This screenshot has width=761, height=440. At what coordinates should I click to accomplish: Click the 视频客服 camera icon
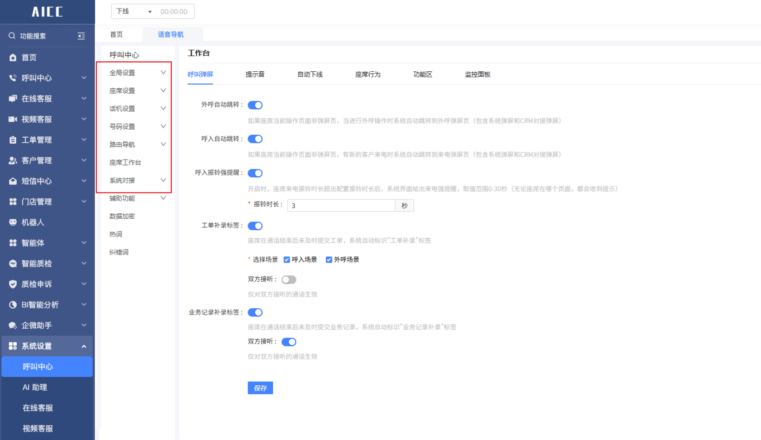pyautogui.click(x=13, y=119)
